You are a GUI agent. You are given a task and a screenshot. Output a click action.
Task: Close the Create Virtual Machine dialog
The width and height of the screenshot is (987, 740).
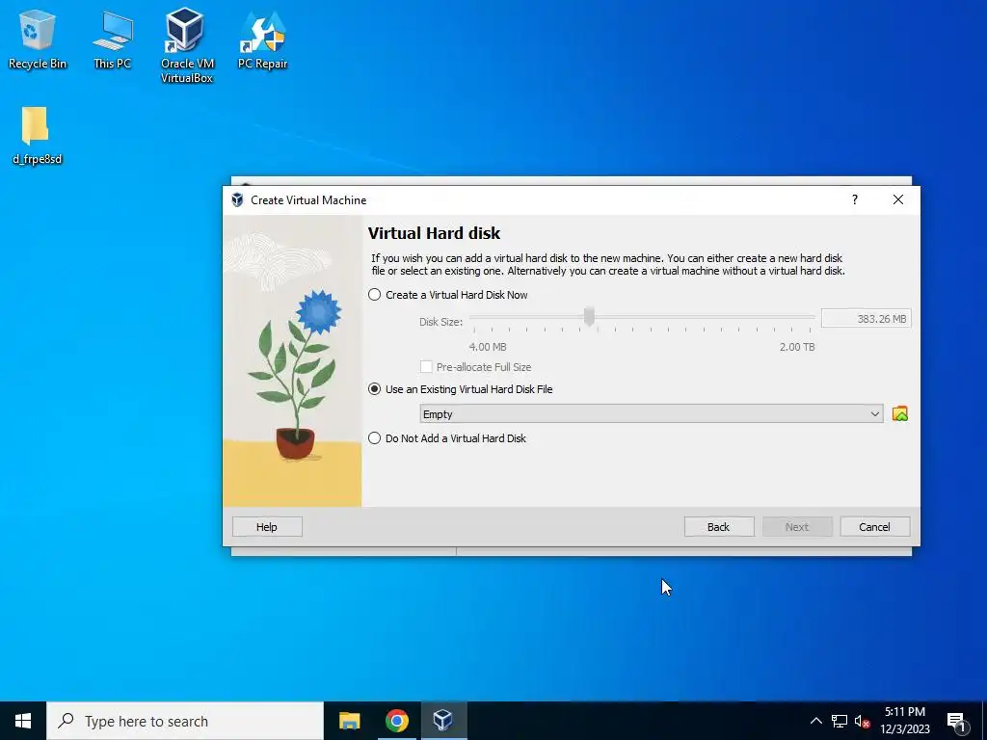click(x=898, y=199)
